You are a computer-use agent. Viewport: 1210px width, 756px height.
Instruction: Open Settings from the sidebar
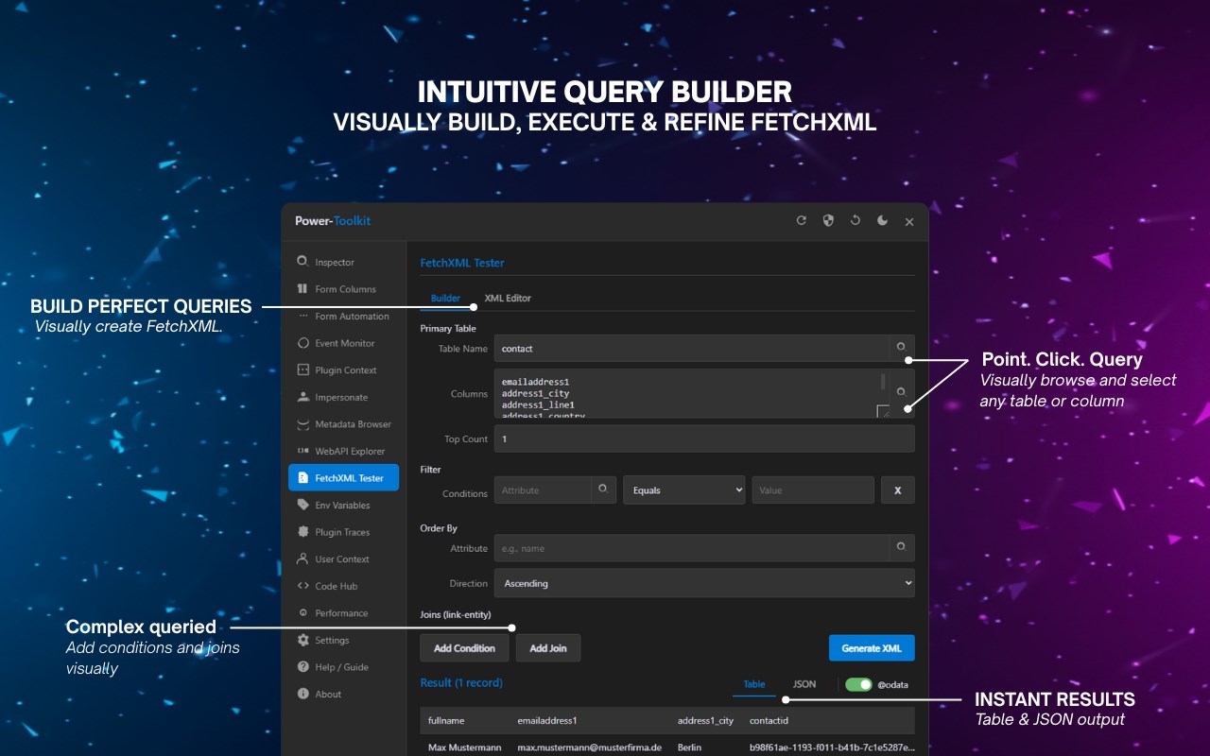click(x=343, y=640)
